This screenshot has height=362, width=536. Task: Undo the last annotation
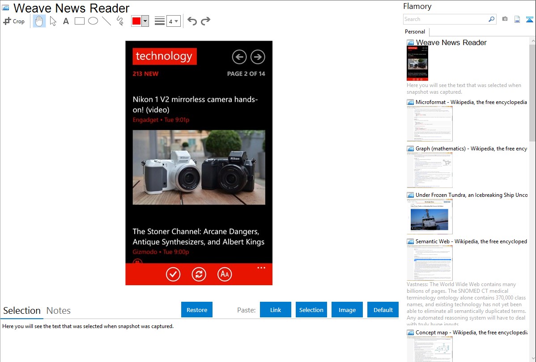[192, 21]
